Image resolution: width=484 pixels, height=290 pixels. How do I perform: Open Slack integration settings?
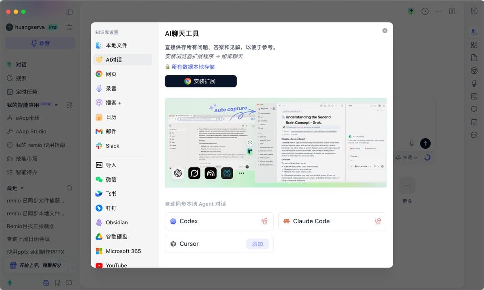tap(123, 146)
